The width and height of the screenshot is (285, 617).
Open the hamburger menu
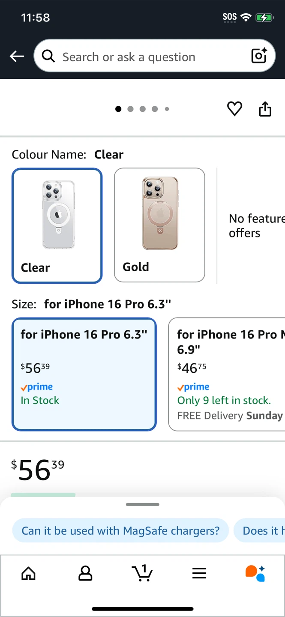199,573
